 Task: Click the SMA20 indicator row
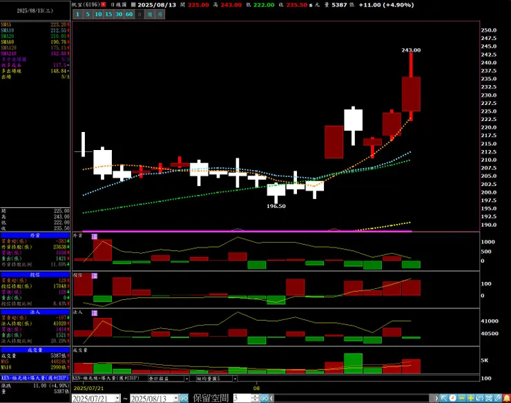(35, 36)
